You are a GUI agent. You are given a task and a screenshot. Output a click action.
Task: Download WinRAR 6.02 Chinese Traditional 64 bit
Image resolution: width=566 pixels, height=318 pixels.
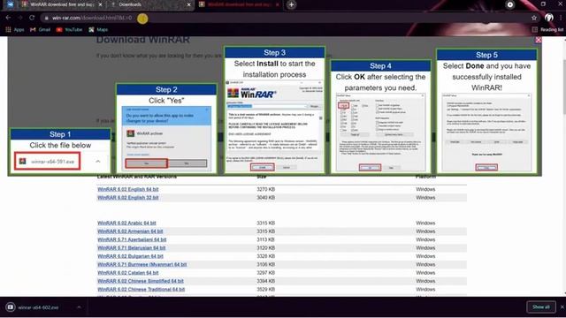(141, 290)
